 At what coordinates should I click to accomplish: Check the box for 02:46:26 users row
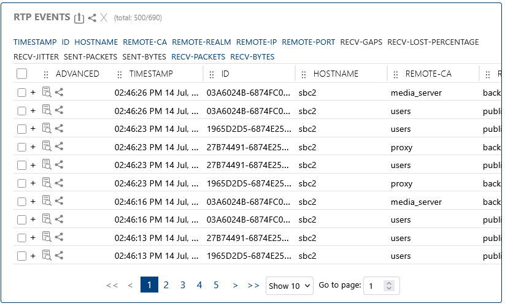point(21,111)
